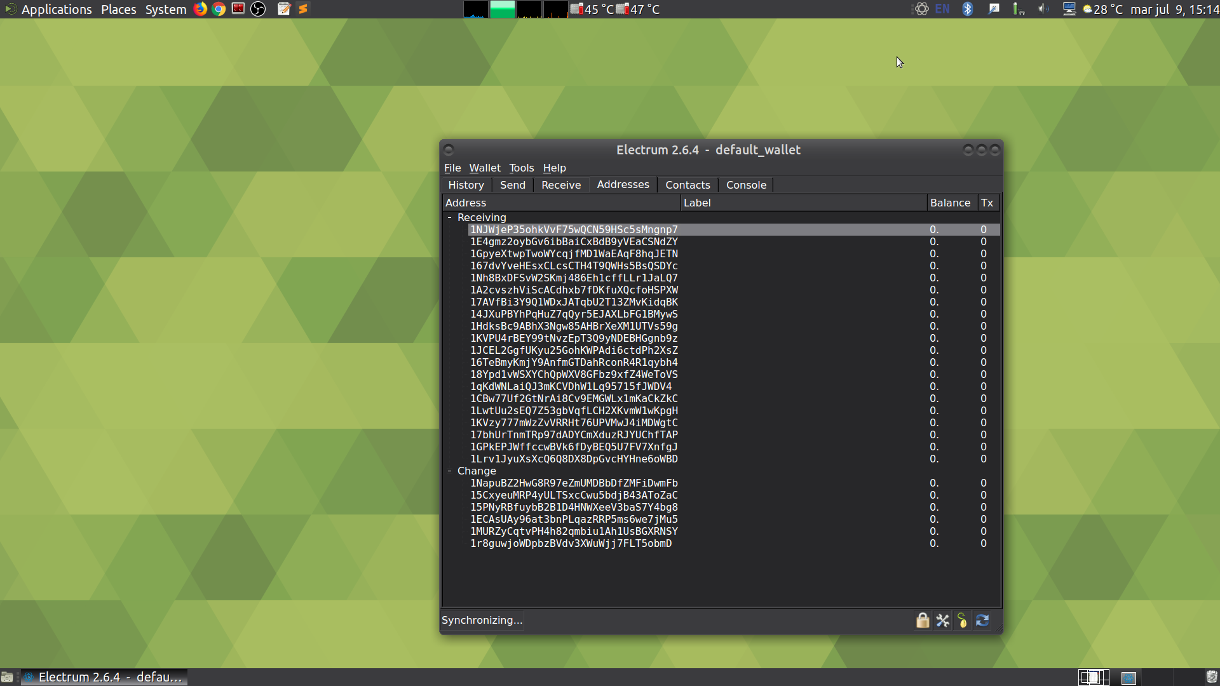Select address 1Lrv1JyuXsXcQ6Q8DX8DpGvcHYHne6oWBD
This screenshot has height=686, width=1220.
(574, 459)
